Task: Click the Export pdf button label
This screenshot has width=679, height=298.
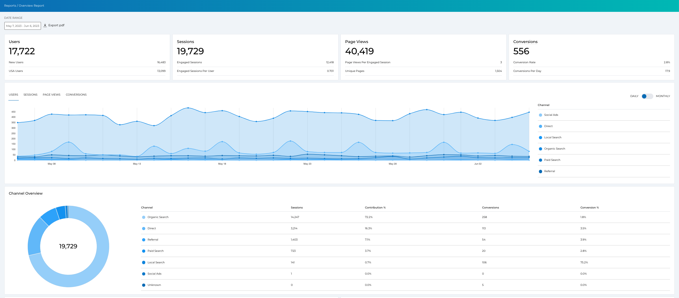Action: (x=56, y=25)
